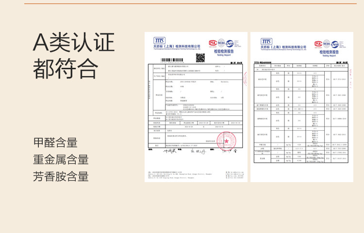Click the red MA mark on left report

[213, 43]
